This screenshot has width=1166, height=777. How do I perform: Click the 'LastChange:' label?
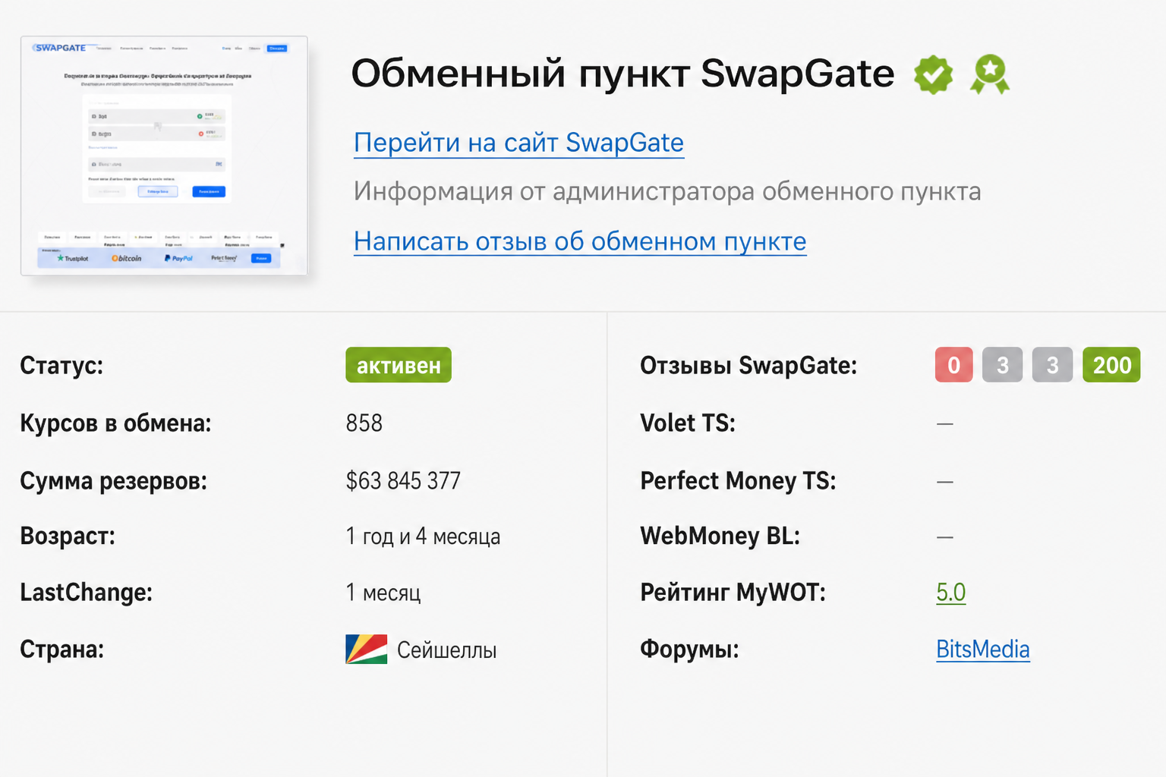86,593
